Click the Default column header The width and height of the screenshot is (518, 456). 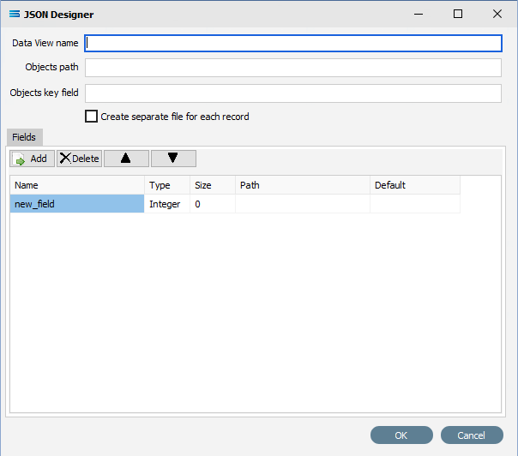point(415,185)
